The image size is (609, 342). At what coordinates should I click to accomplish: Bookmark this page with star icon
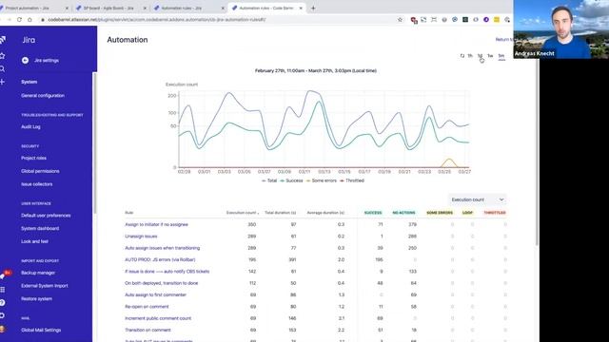click(400, 19)
